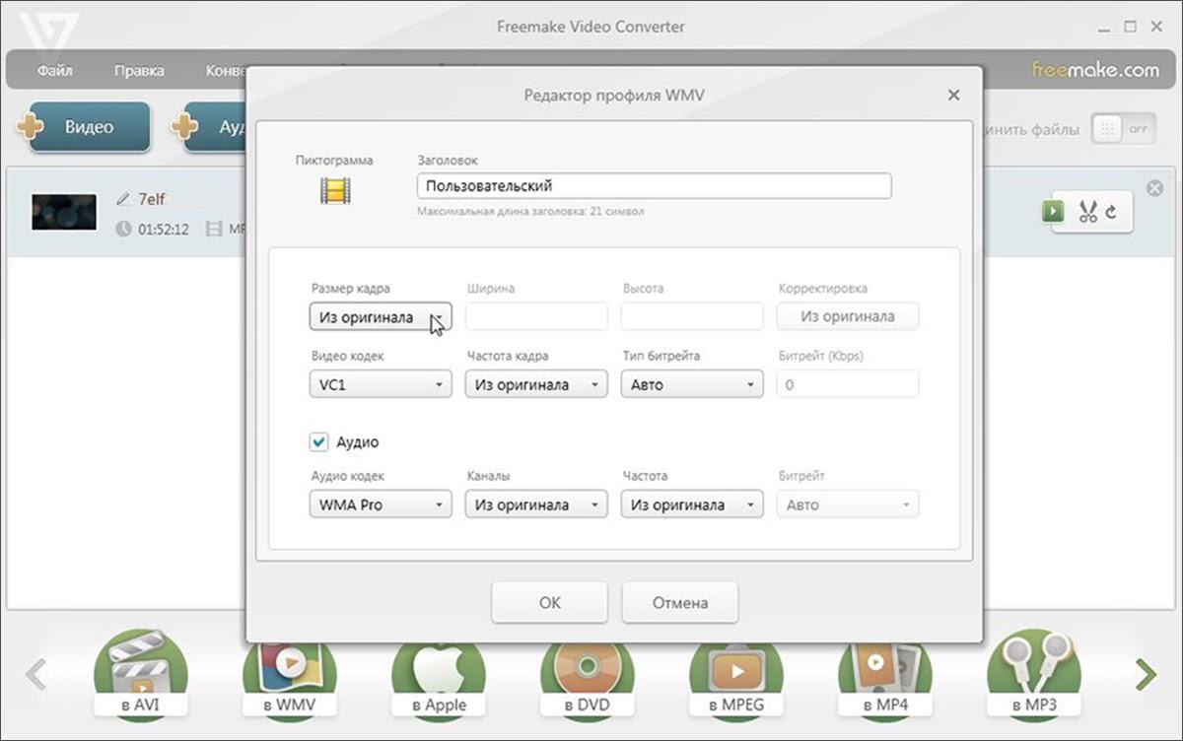Open the 'Аудио кодек' WMA Pro dropdown
This screenshot has height=741, width=1183.
click(381, 505)
